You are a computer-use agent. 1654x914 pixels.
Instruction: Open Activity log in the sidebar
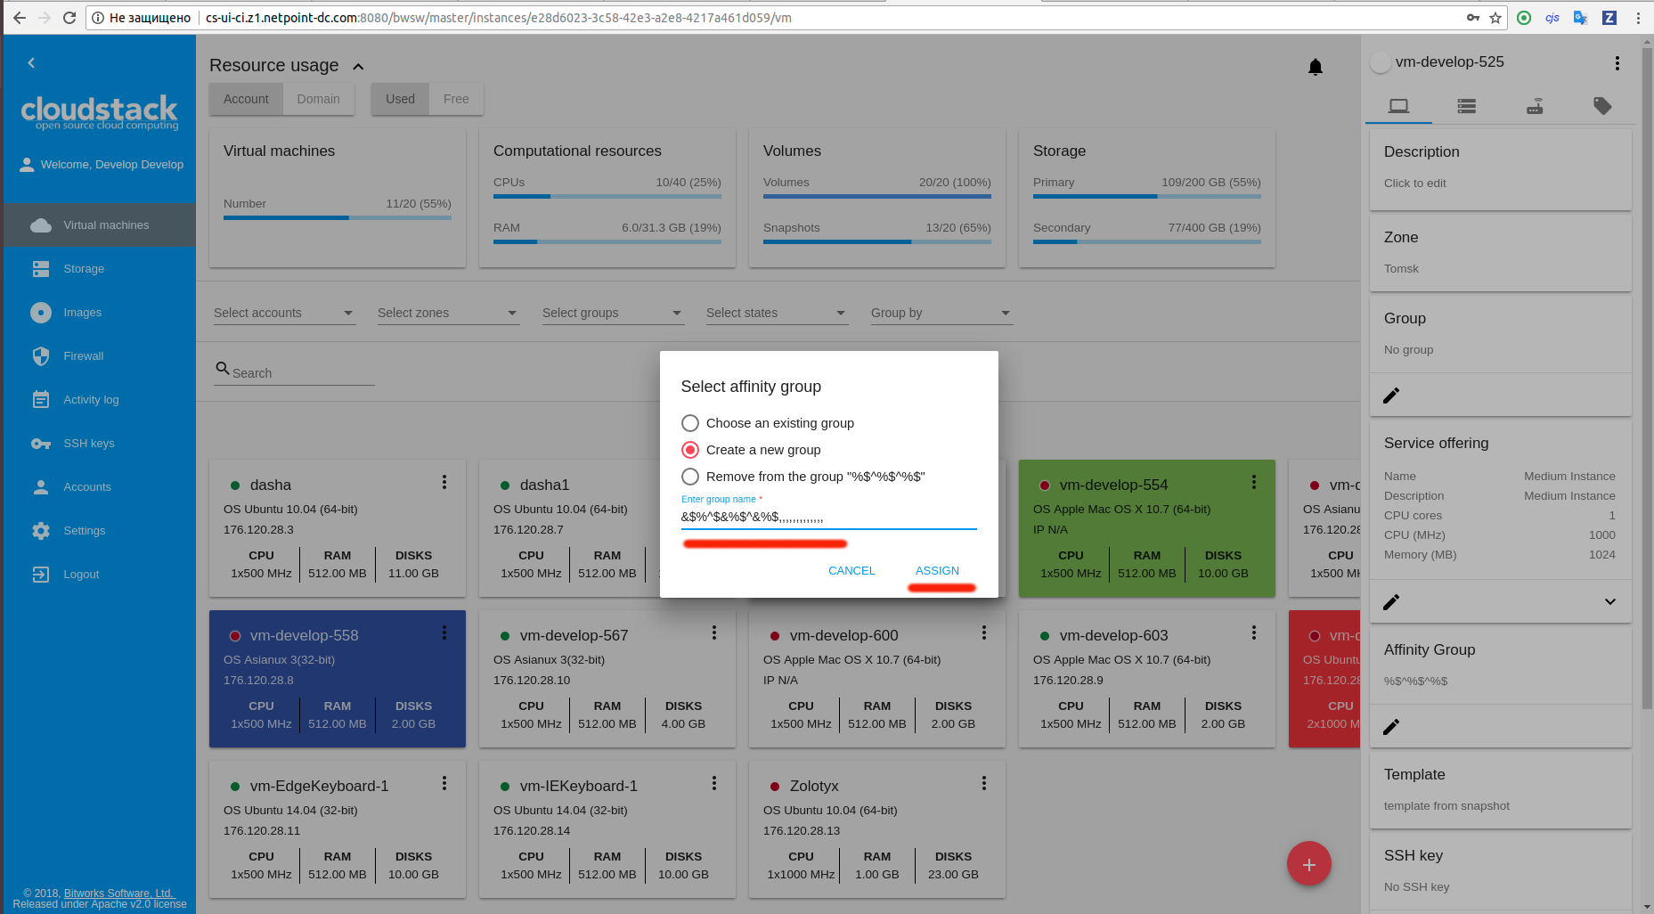tap(100, 400)
